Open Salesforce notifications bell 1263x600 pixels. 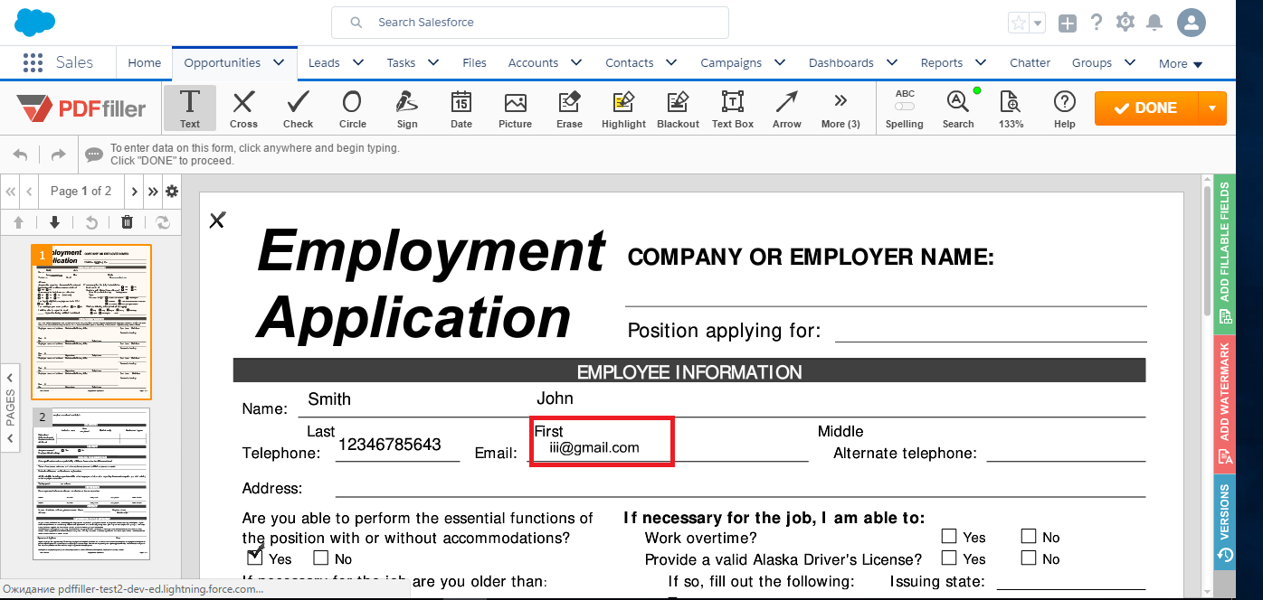(1154, 23)
